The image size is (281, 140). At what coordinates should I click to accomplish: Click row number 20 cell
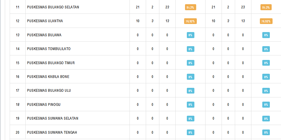(x=18, y=133)
